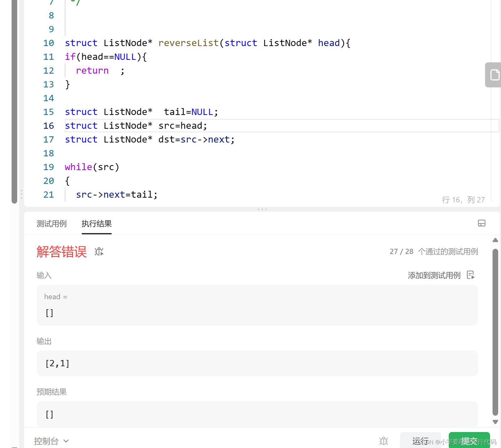Click the panel layout icon in results panel

click(481, 223)
